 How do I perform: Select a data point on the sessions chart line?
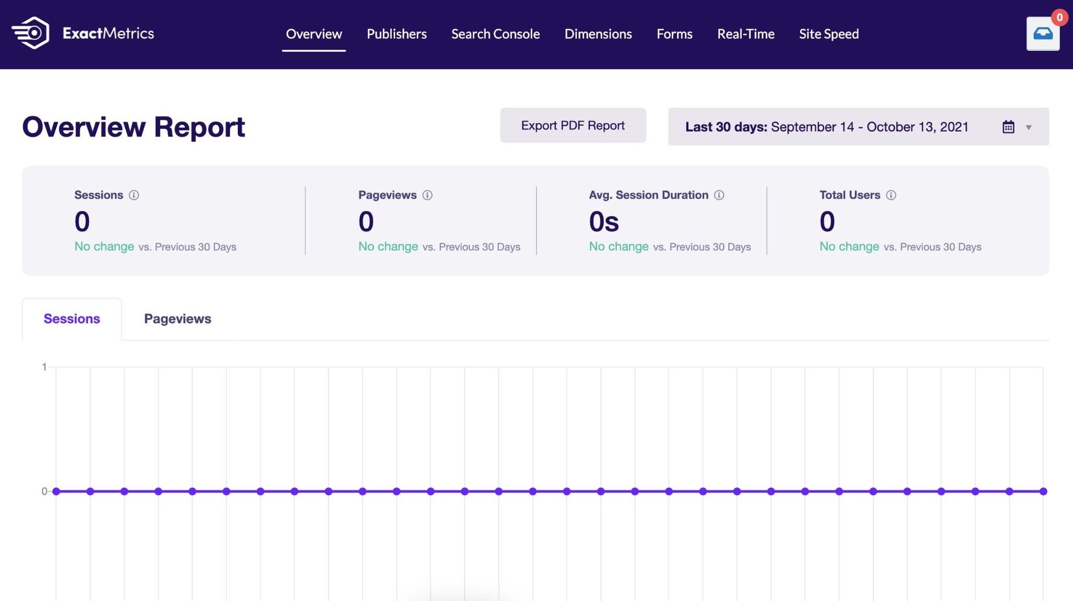pyautogui.click(x=533, y=491)
